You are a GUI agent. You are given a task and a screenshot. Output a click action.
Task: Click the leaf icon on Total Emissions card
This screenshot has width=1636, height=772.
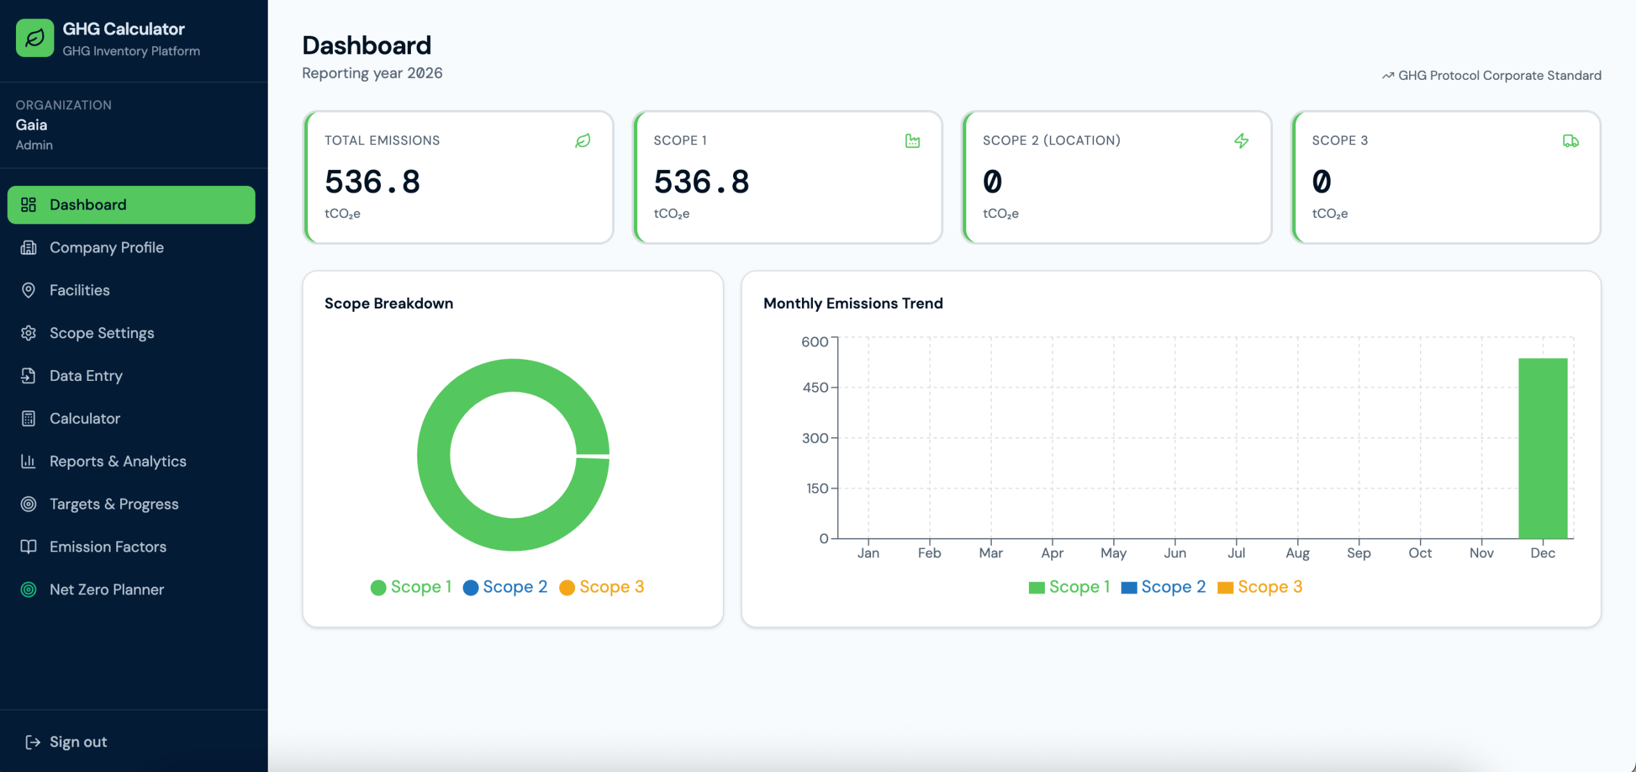tap(583, 141)
